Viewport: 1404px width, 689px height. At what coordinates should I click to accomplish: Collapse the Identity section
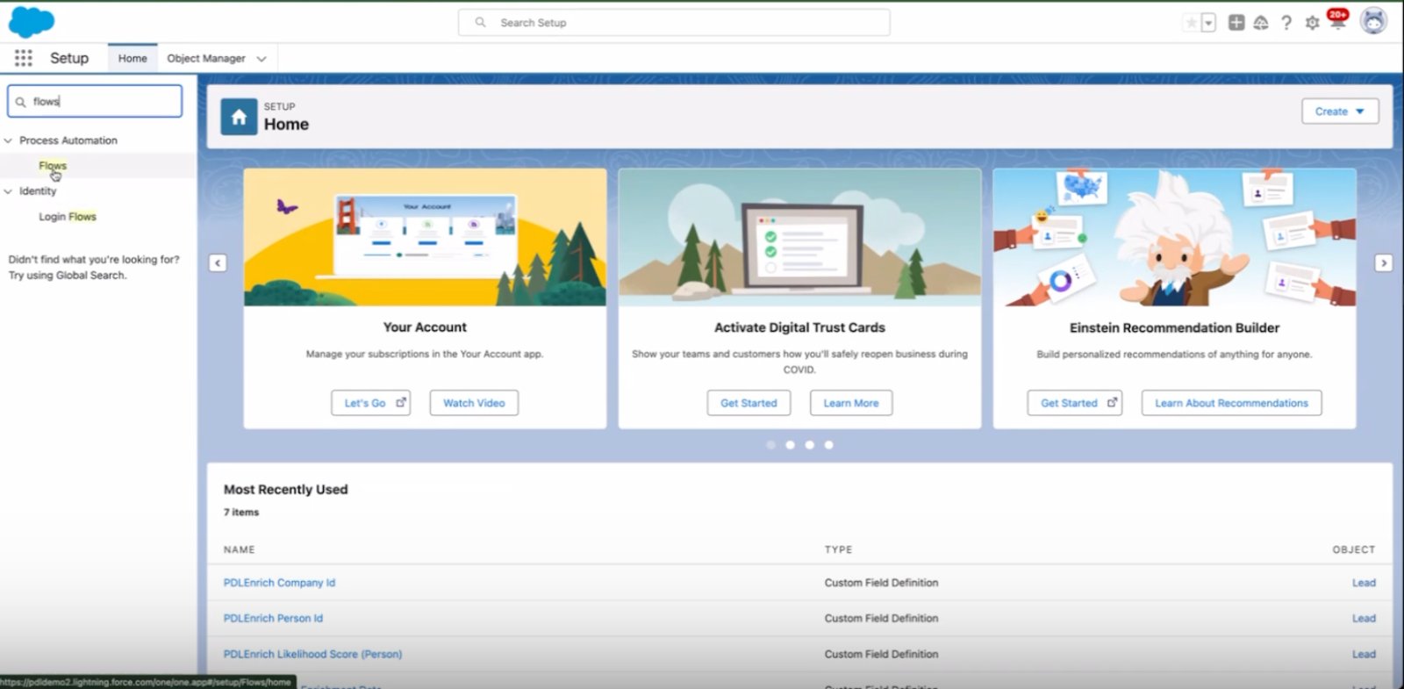pos(9,191)
